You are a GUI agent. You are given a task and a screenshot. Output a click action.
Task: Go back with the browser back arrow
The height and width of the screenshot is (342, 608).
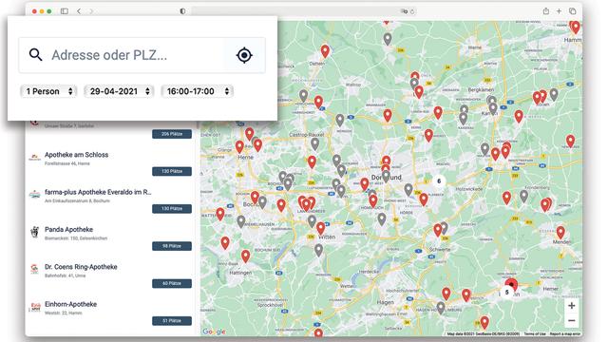pyautogui.click(x=79, y=11)
